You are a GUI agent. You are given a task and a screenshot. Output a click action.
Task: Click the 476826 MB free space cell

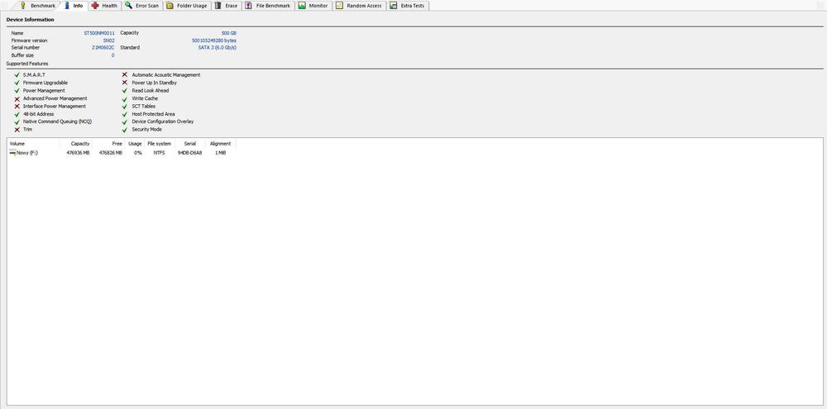111,153
